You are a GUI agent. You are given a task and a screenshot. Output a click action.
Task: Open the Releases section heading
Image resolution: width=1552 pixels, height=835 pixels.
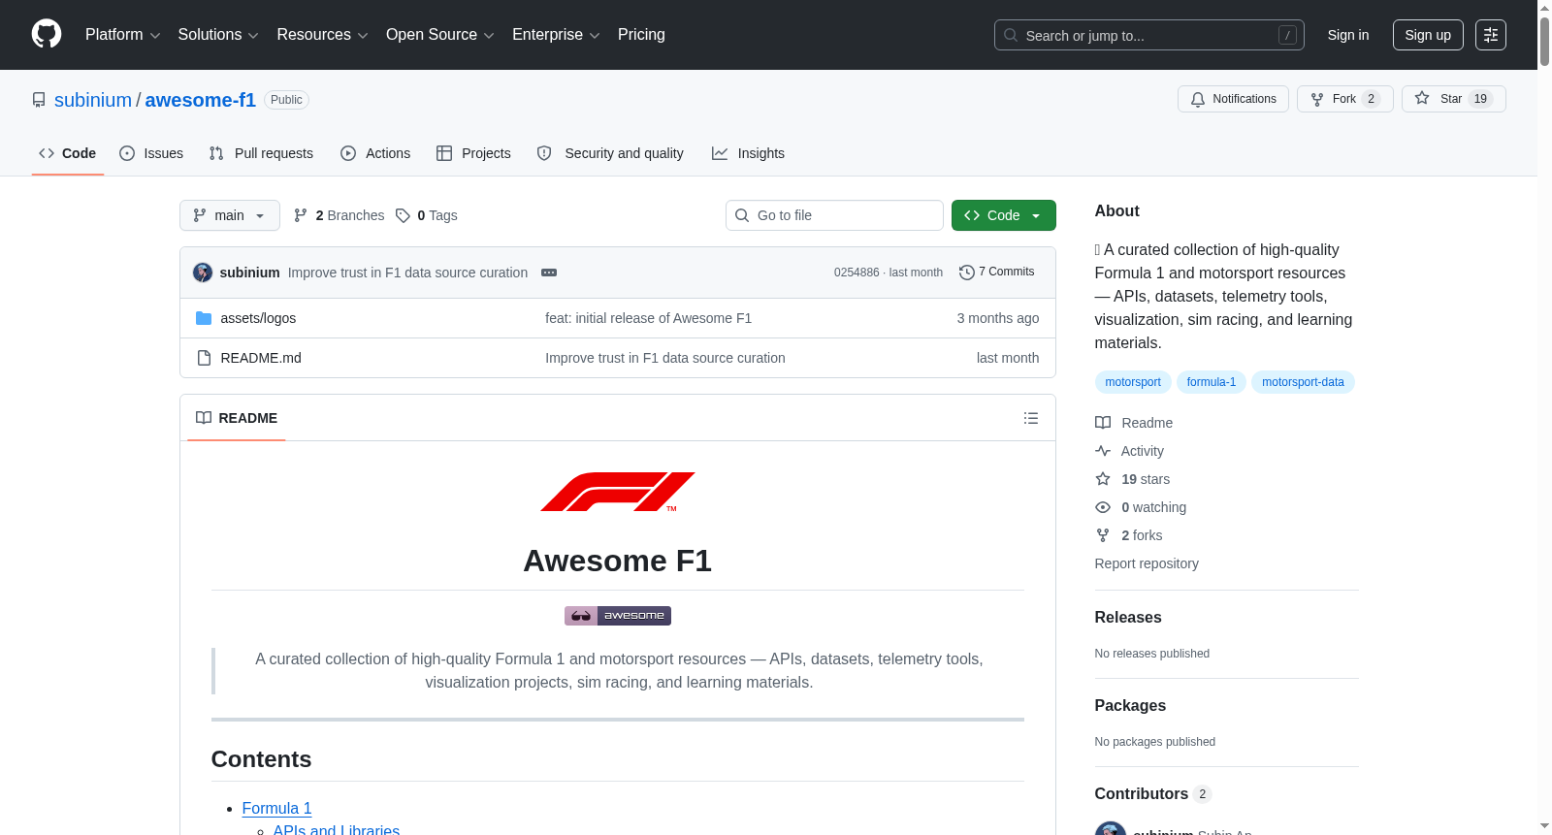pos(1128,617)
